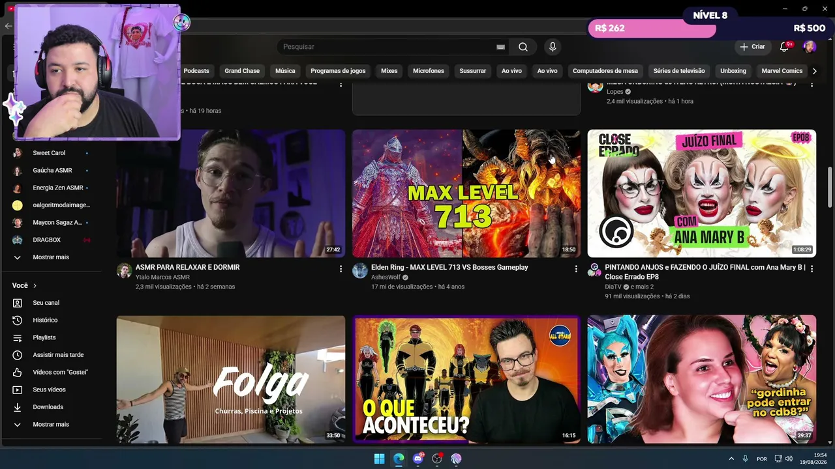Start voice search with the microphone
The image size is (835, 469).
pyautogui.click(x=553, y=47)
